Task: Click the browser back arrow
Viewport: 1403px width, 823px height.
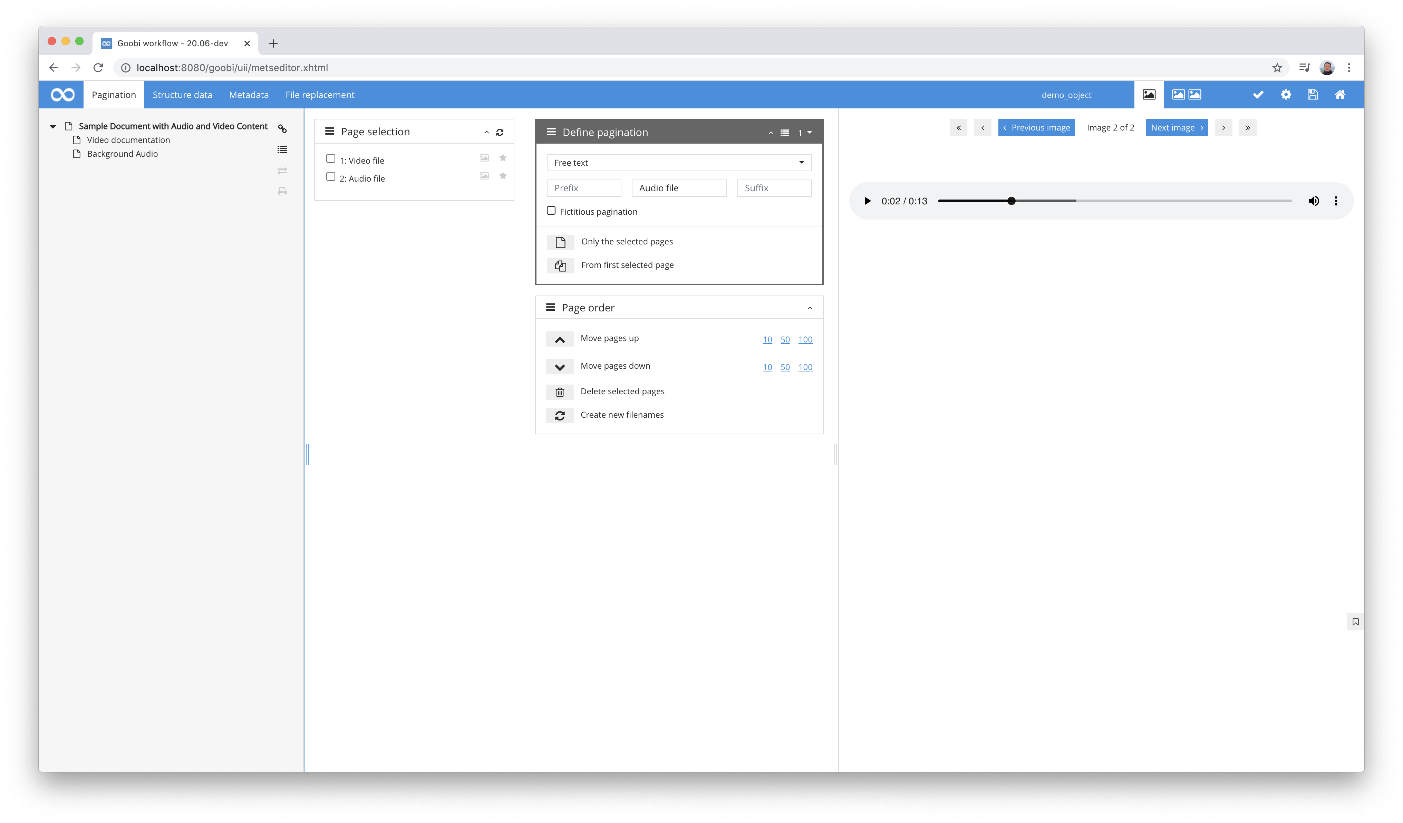Action: pyautogui.click(x=54, y=67)
